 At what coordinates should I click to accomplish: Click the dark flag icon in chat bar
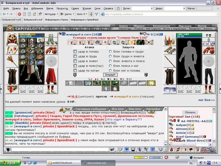pos(191,149)
